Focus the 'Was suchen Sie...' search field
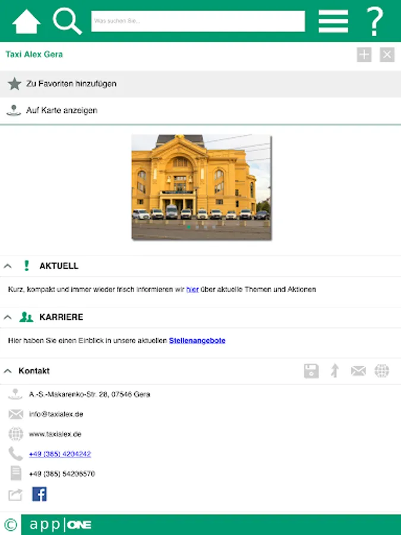The height and width of the screenshot is (535, 401). click(x=198, y=21)
